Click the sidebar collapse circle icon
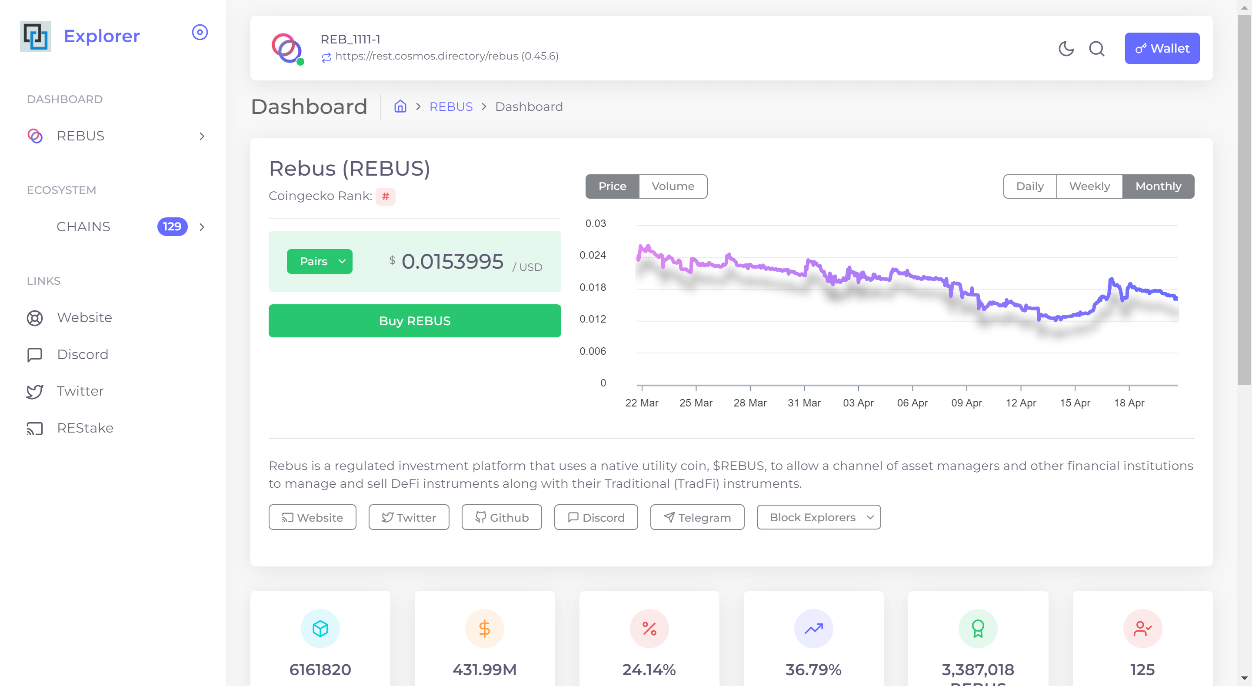The height and width of the screenshot is (686, 1252). 200,33
